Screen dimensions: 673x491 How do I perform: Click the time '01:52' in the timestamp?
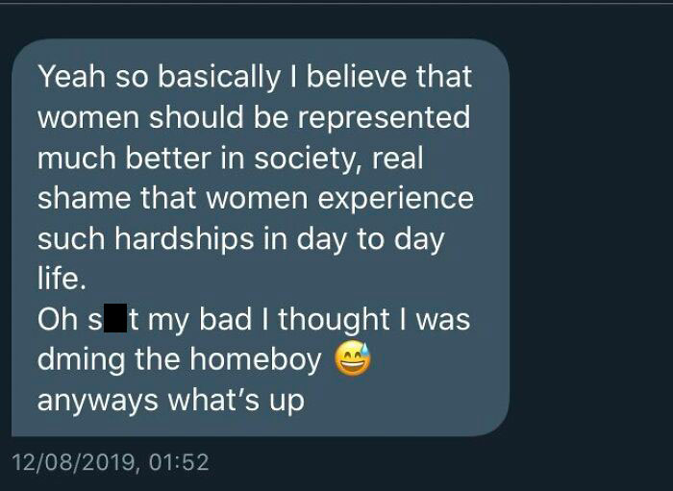pos(180,462)
